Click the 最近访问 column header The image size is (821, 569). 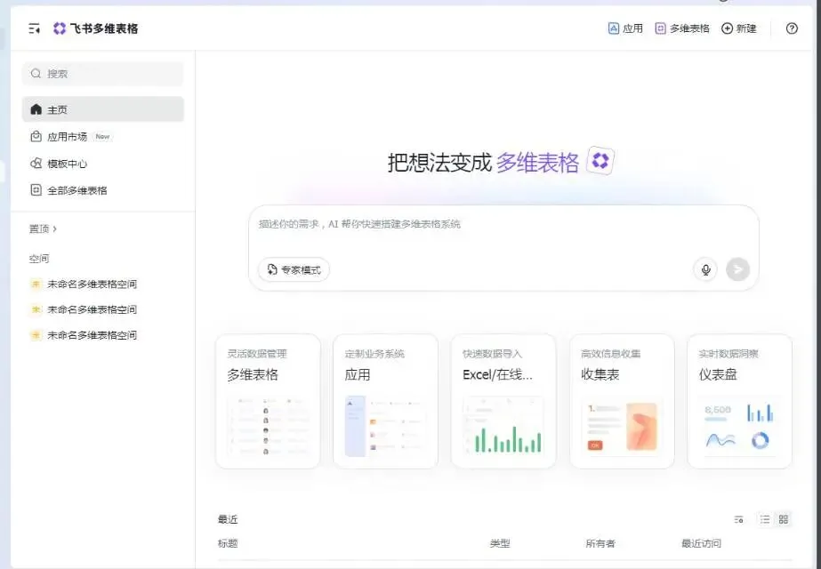coord(701,543)
